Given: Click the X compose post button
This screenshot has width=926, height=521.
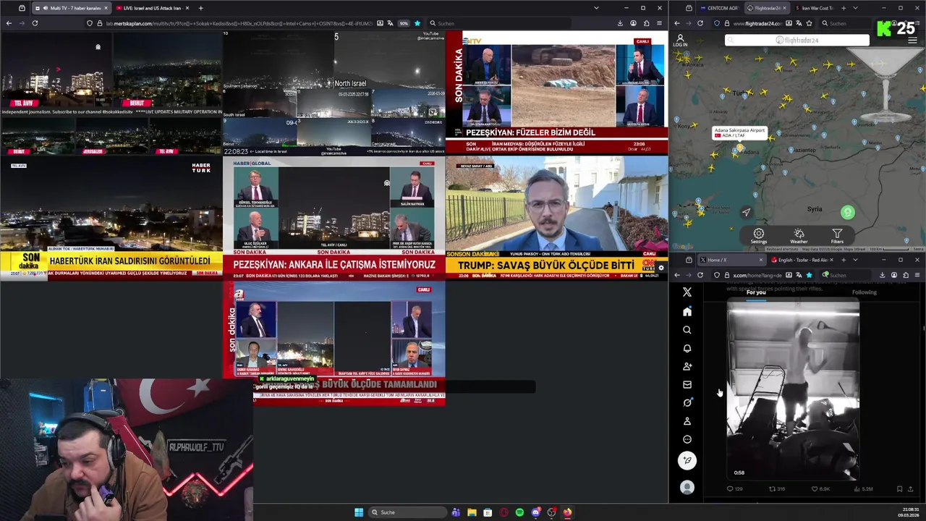Looking at the screenshot, I should coord(687,460).
